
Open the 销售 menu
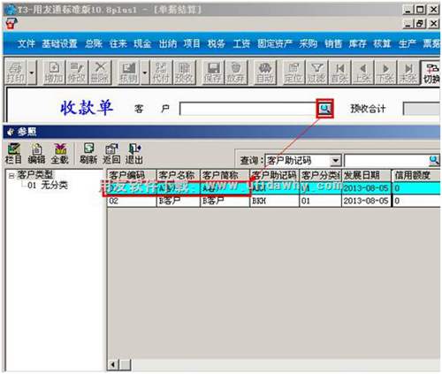coord(333,43)
